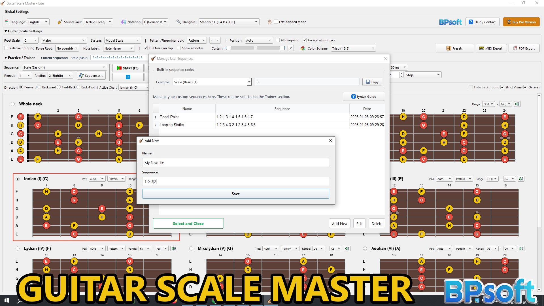Start the trainer with START (F5)
Viewport: 544px width, 306px height.
128,68
